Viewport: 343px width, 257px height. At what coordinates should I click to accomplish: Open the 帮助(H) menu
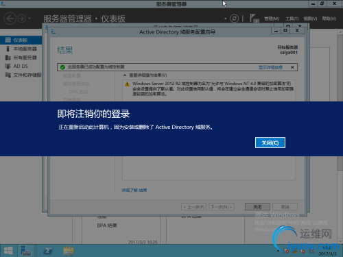pyautogui.click(x=329, y=19)
